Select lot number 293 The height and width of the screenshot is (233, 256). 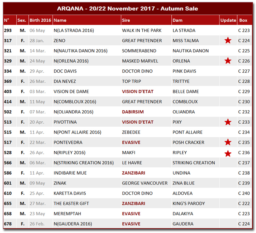pos(8,30)
